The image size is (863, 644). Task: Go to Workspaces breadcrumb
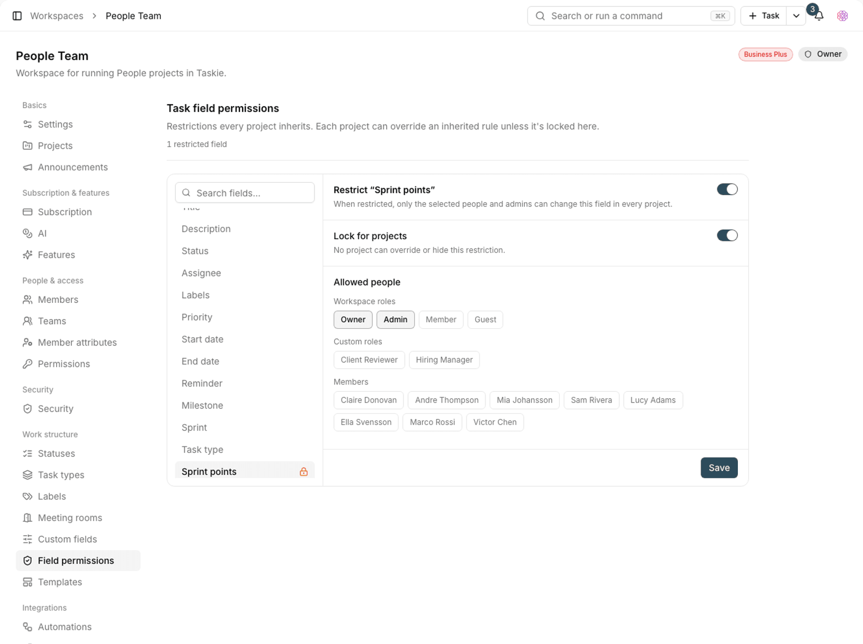coord(57,16)
